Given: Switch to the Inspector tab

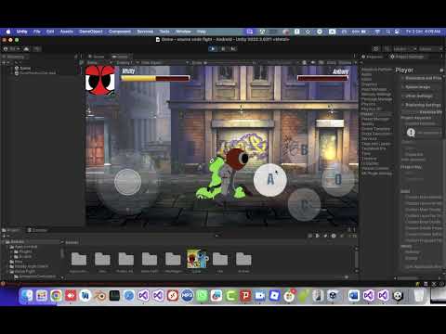Looking at the screenshot, I should click(373, 57).
